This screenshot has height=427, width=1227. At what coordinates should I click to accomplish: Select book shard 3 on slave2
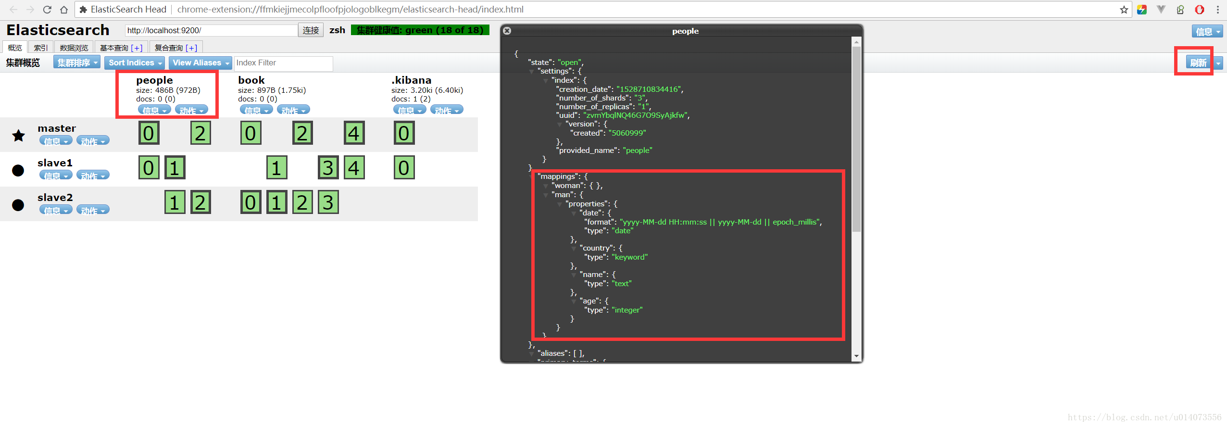pos(328,202)
